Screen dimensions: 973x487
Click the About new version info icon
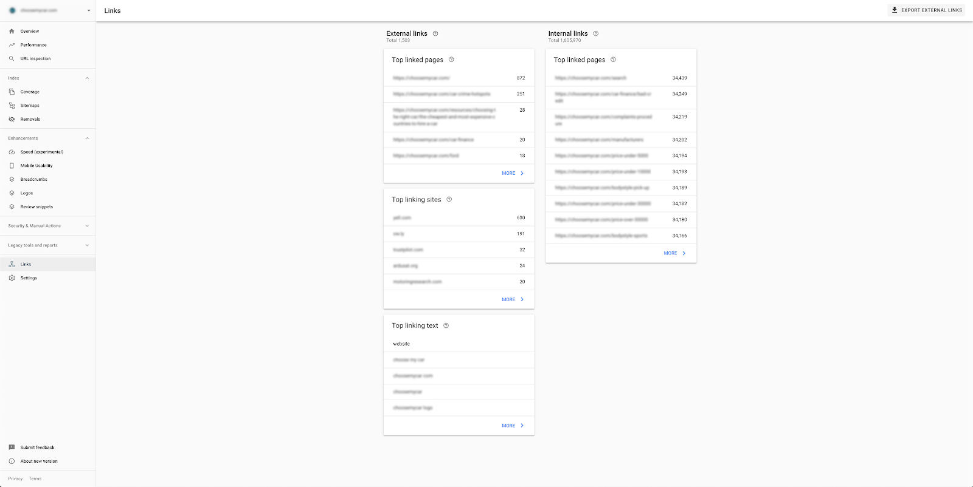(12, 461)
